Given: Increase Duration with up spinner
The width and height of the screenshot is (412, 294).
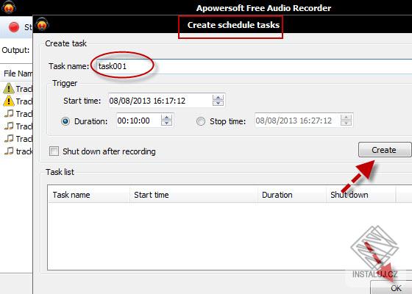Looking at the screenshot, I should [166, 118].
